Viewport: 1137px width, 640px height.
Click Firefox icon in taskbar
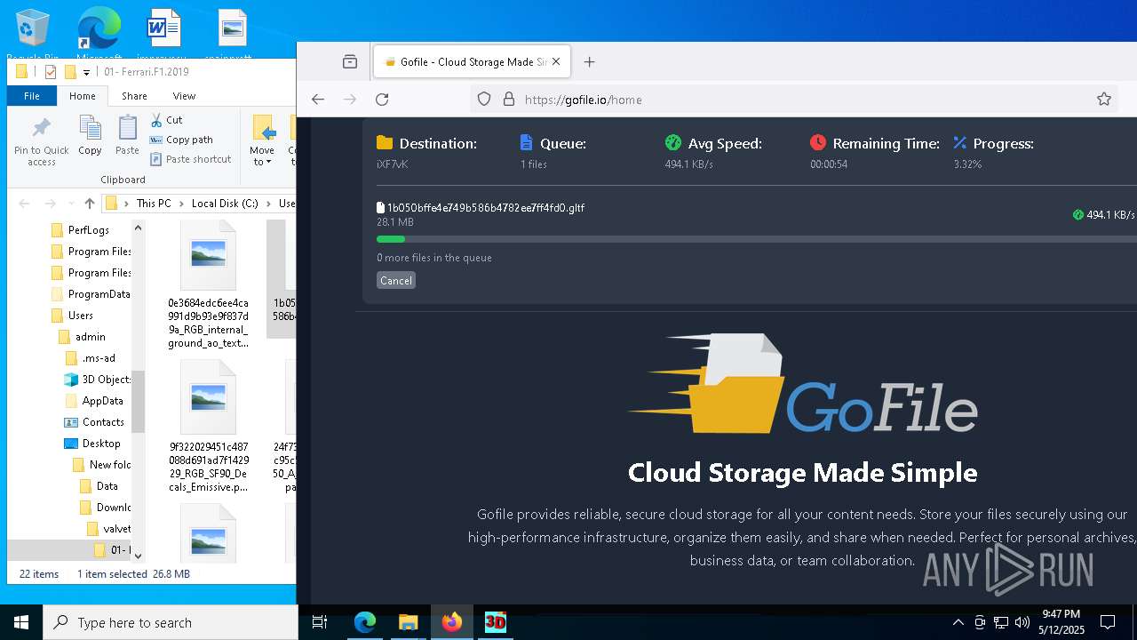(x=452, y=622)
